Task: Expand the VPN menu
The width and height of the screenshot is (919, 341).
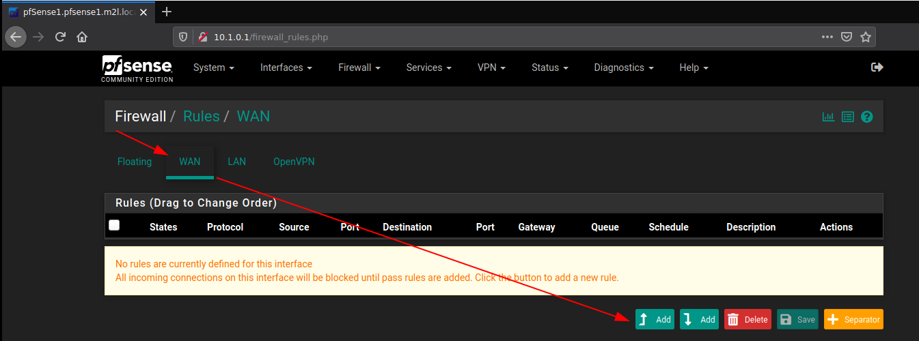Action: (x=493, y=68)
